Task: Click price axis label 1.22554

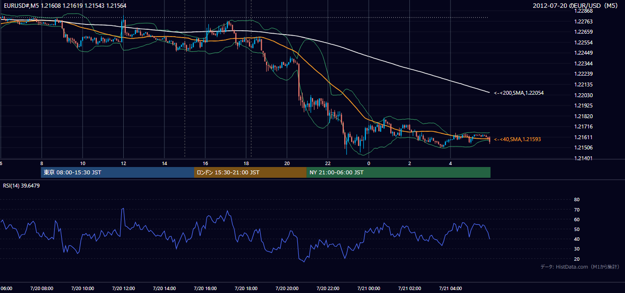Action: pos(583,42)
